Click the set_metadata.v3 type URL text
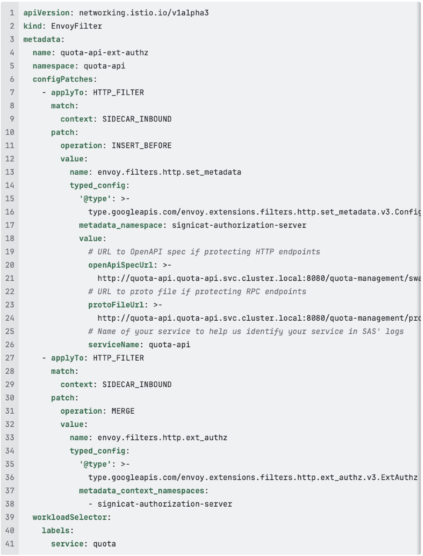This screenshot has width=423, height=556. 254,212
